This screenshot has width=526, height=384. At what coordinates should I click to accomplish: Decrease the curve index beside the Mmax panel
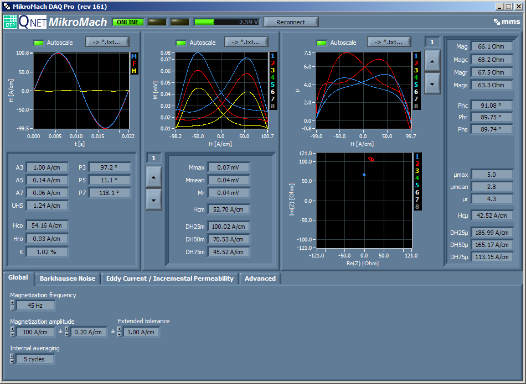tap(153, 200)
